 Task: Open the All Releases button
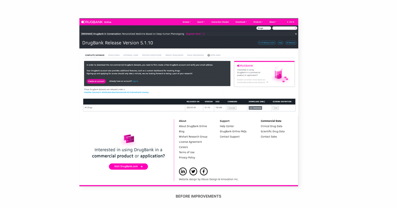point(291,43)
